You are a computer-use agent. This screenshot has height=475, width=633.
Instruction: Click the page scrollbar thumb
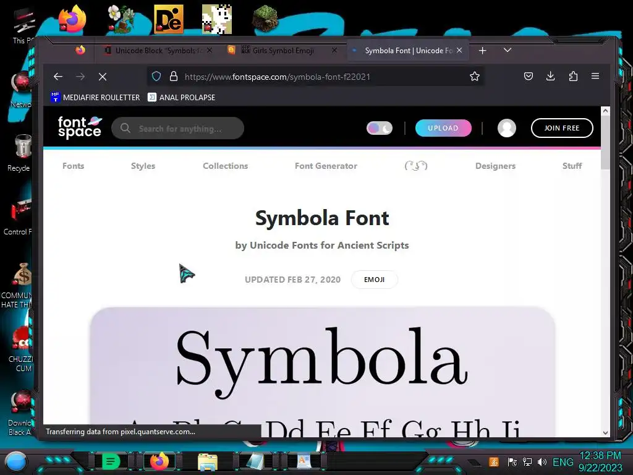click(605, 143)
